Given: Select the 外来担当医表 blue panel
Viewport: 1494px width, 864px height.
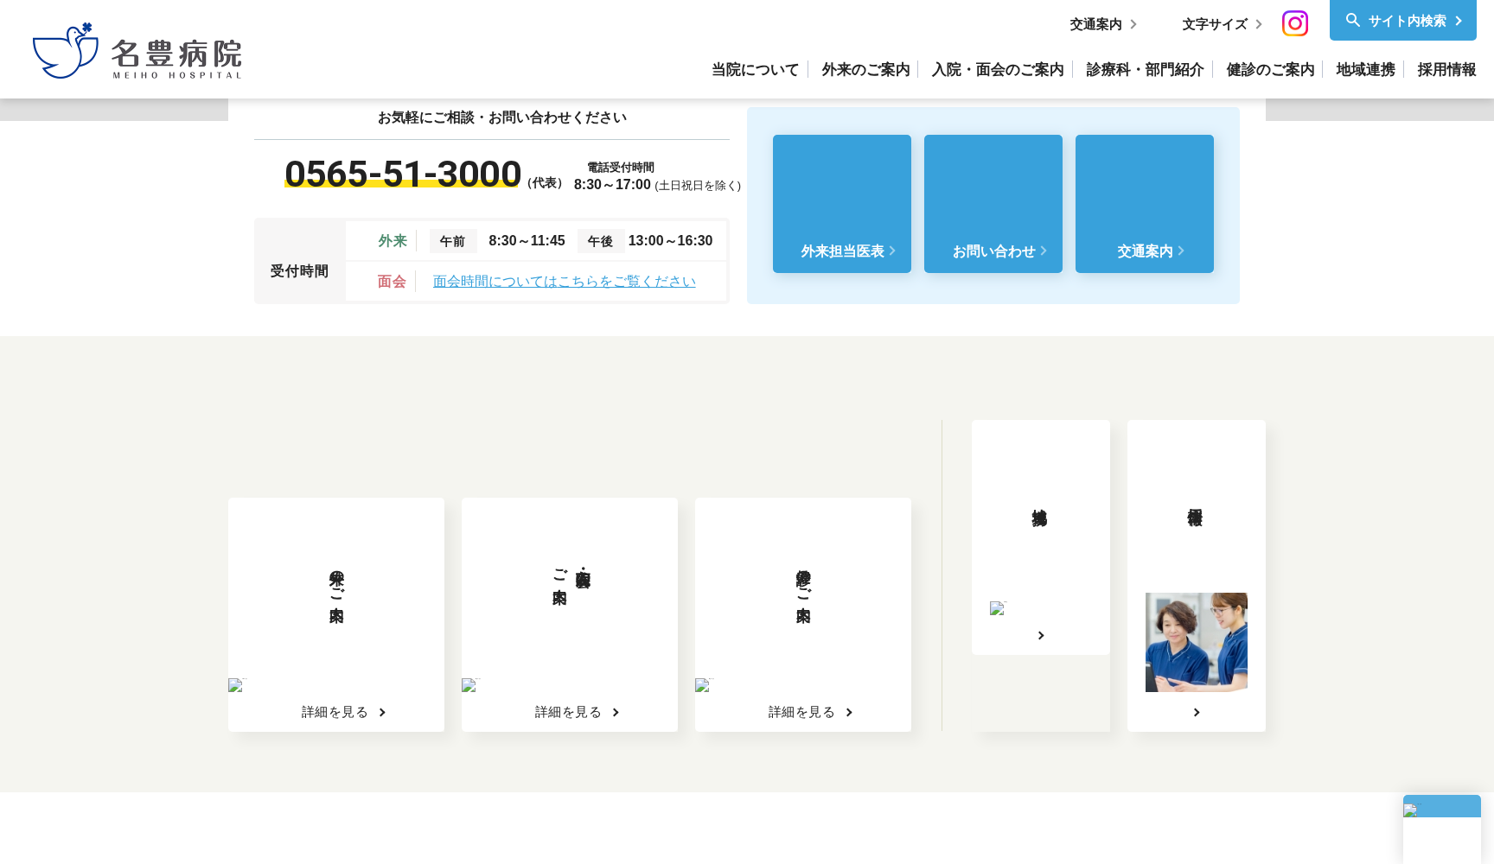Looking at the screenshot, I should pos(841,203).
